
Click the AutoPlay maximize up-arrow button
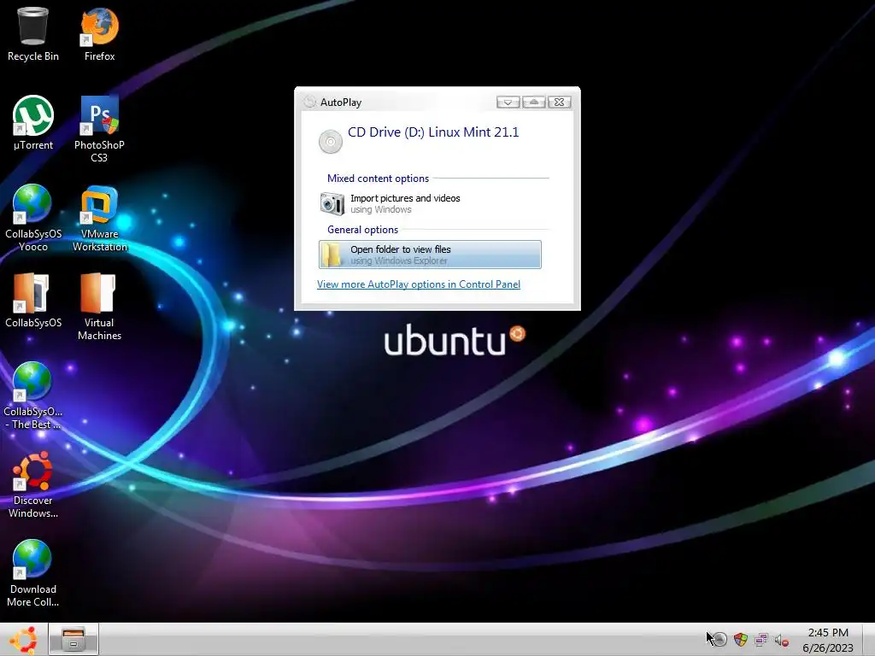pos(533,102)
